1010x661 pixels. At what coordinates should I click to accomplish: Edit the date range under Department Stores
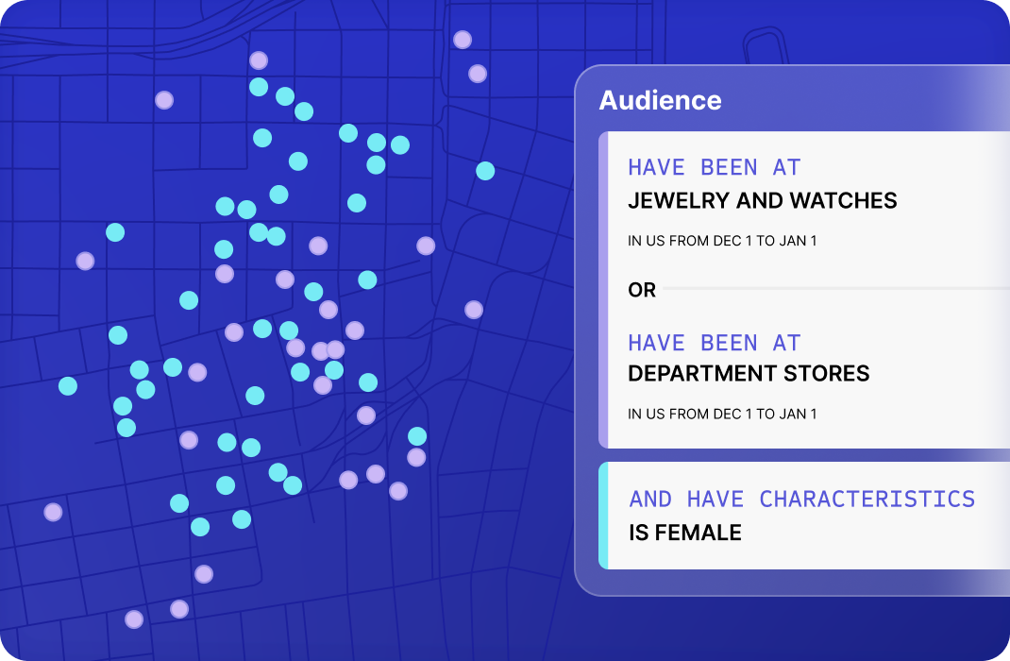pos(722,415)
